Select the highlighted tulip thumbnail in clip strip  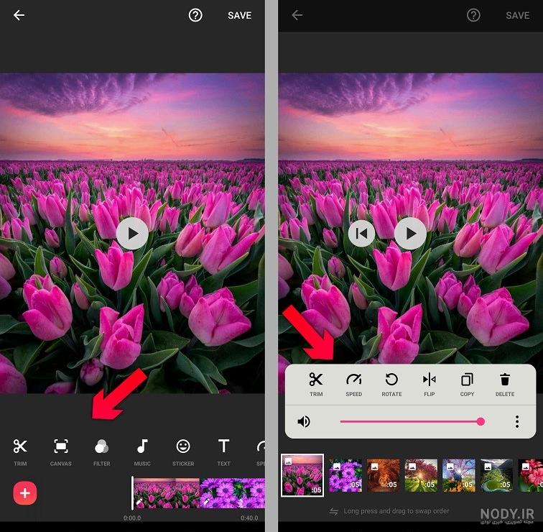pyautogui.click(x=302, y=475)
